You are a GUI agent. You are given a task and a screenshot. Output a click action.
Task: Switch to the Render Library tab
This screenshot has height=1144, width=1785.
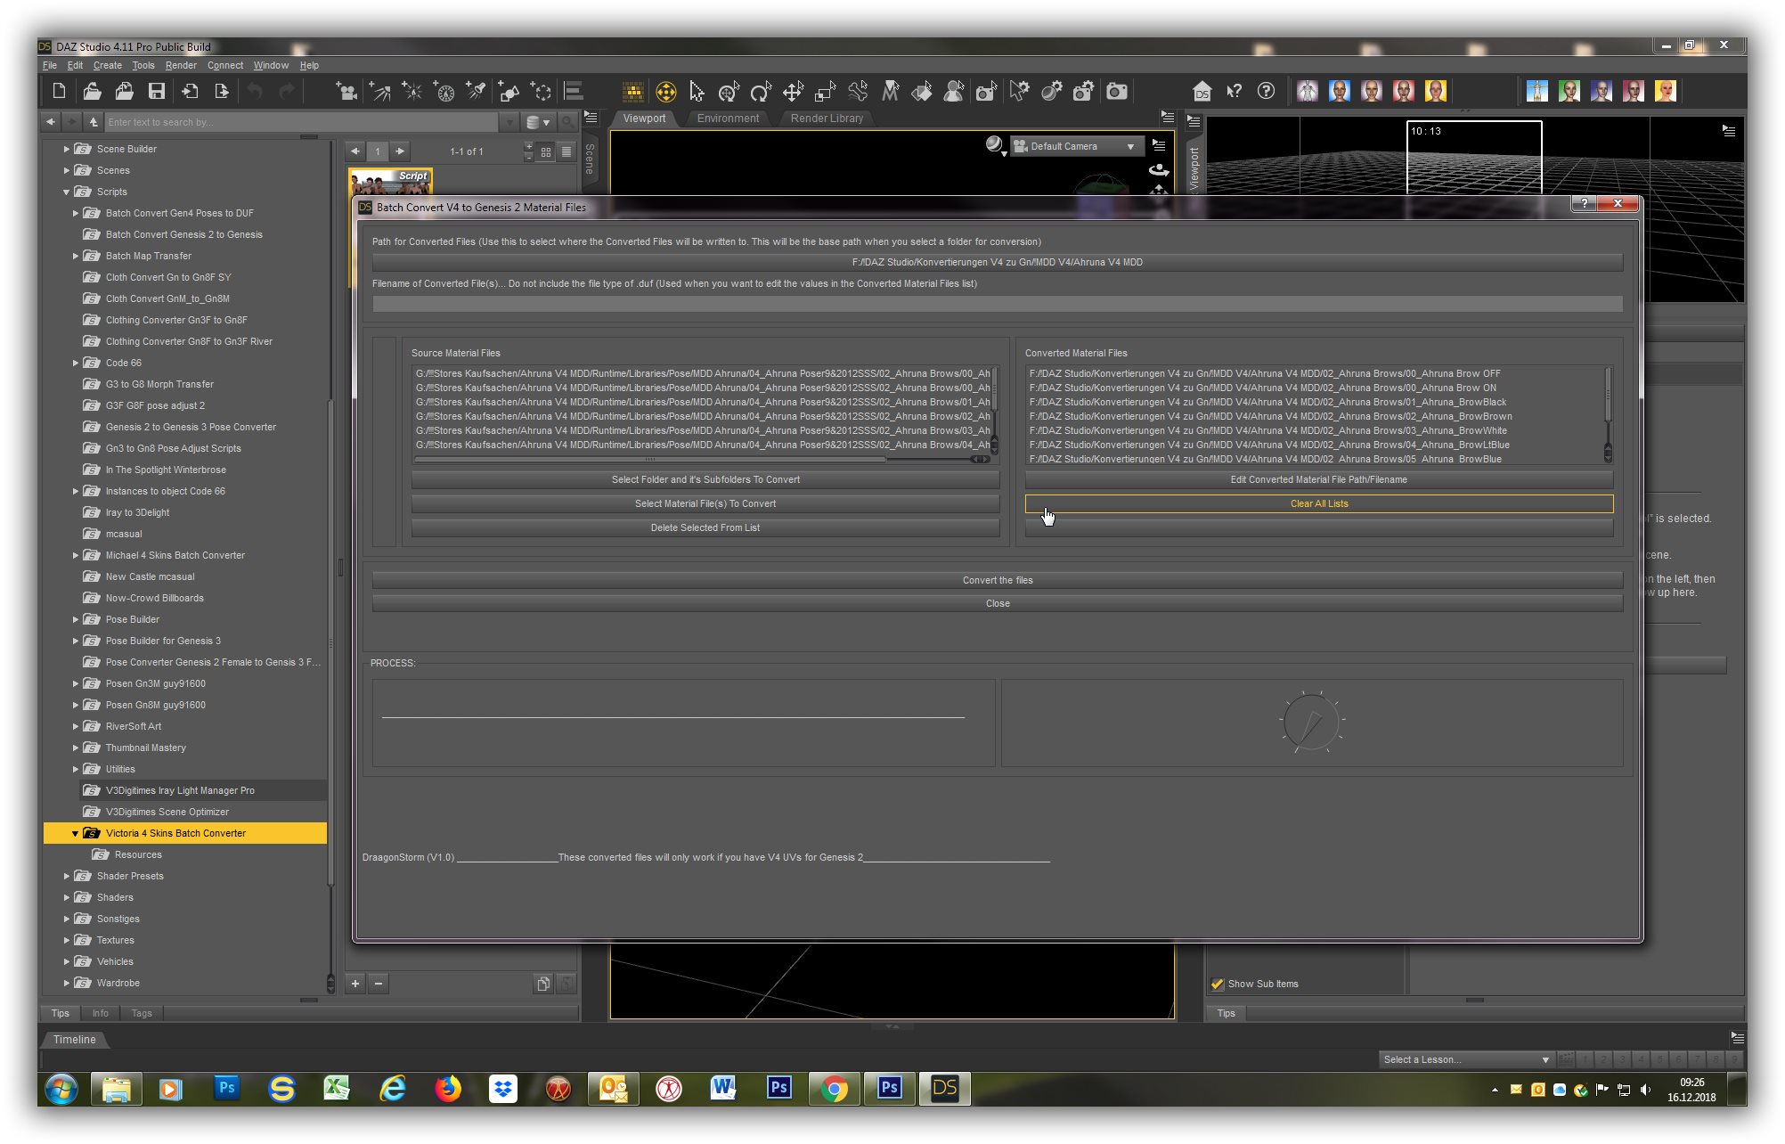826,118
